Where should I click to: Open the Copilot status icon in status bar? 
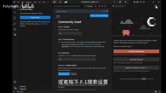click(x=156, y=91)
